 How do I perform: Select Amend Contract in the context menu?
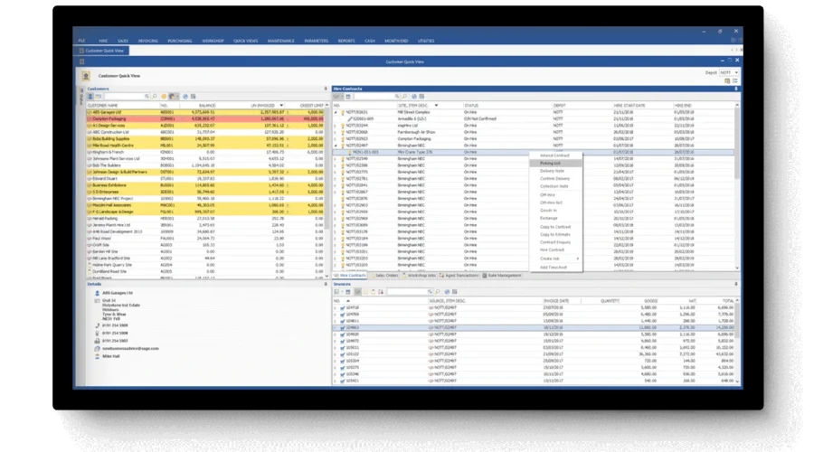click(554, 155)
